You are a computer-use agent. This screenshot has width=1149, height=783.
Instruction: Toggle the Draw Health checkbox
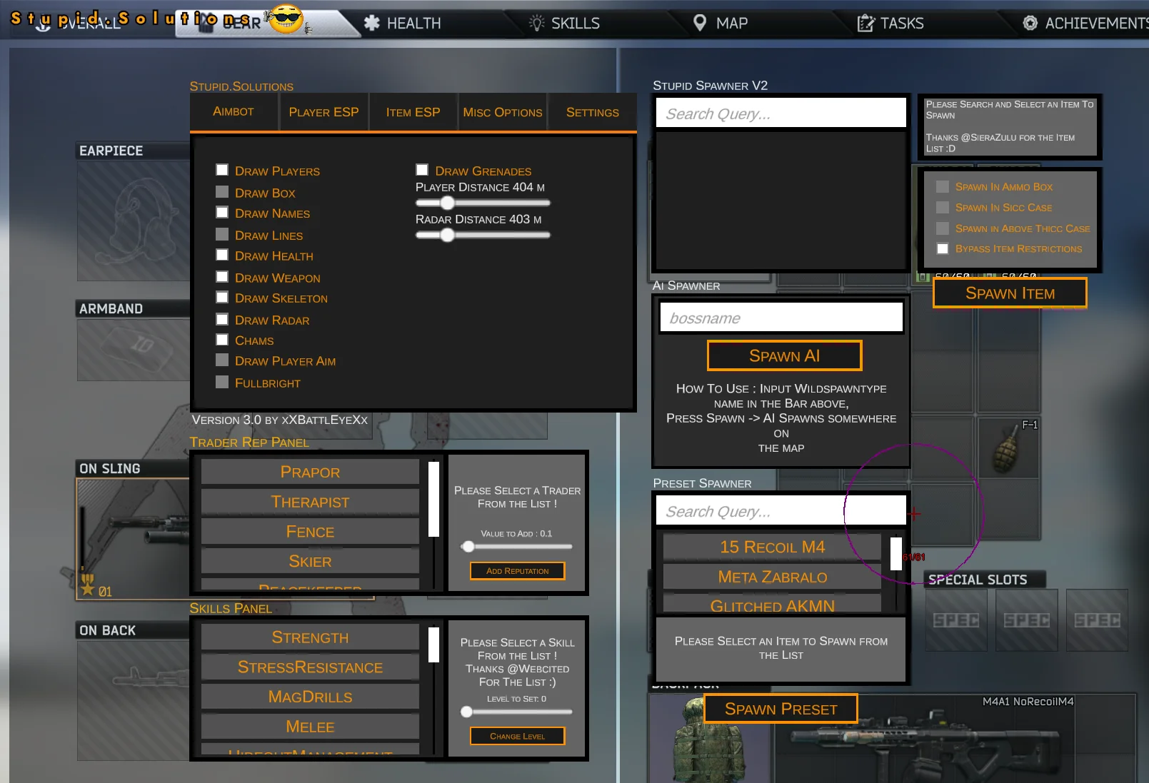(222, 256)
